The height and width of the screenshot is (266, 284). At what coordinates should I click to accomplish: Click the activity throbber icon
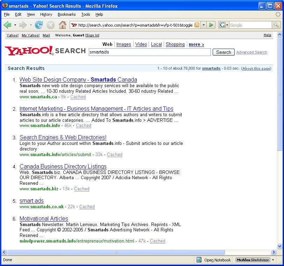point(278,14)
